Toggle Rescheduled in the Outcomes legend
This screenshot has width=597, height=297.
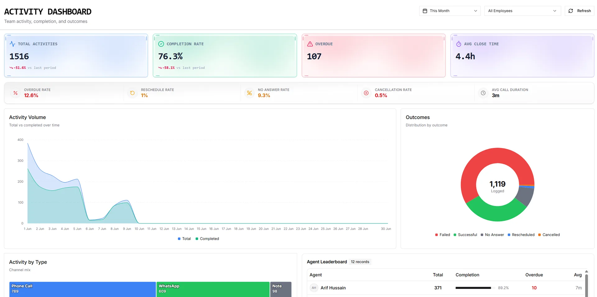(521, 235)
